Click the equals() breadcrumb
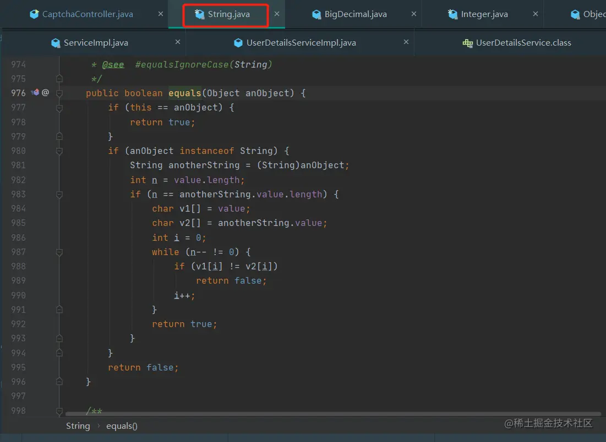The height and width of the screenshot is (442, 606). pyautogui.click(x=122, y=426)
